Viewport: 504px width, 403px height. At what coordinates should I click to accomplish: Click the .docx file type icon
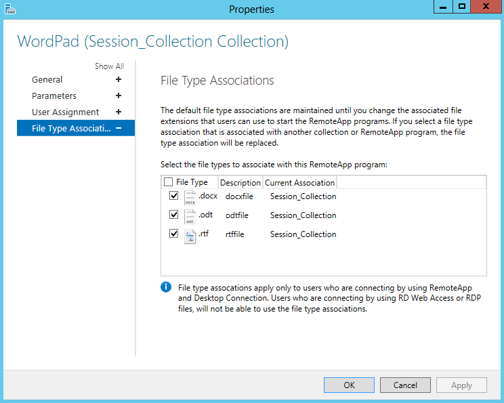[190, 197]
